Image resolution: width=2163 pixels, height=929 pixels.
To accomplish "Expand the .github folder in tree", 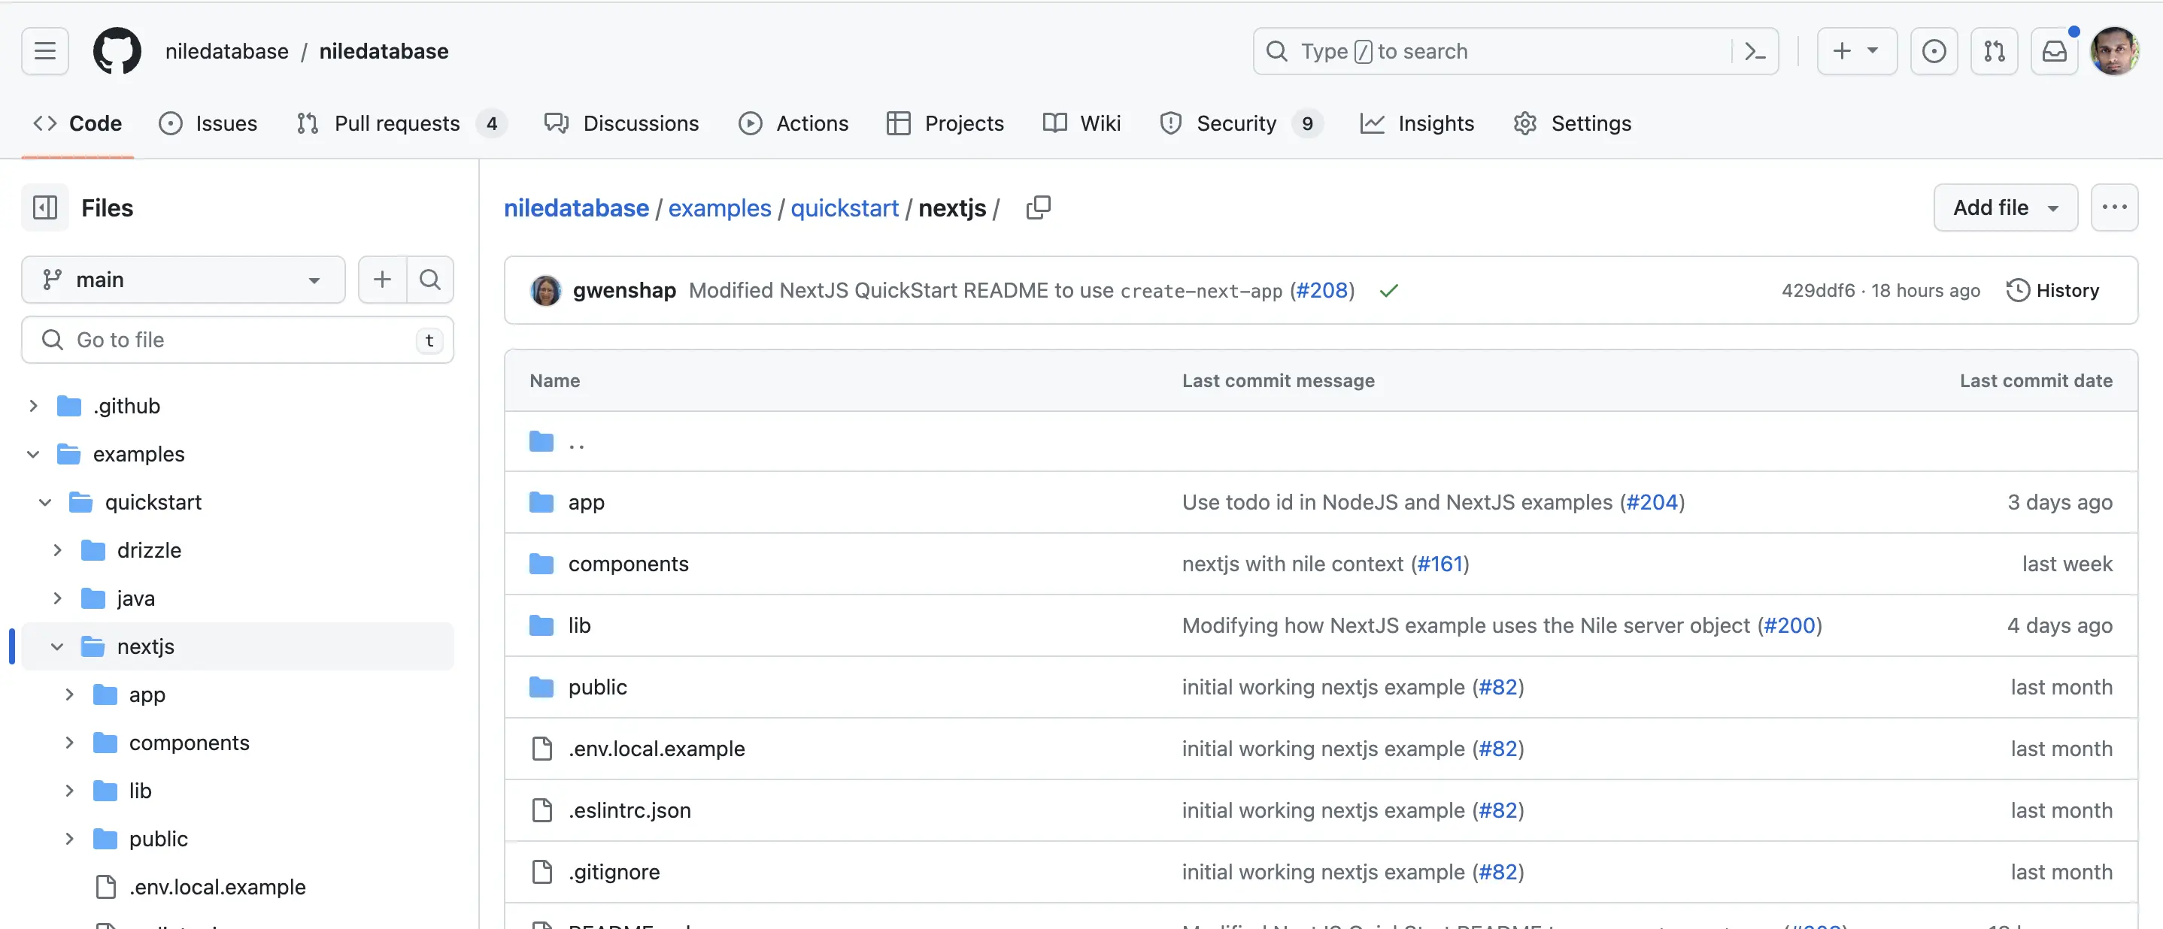I will [34, 406].
